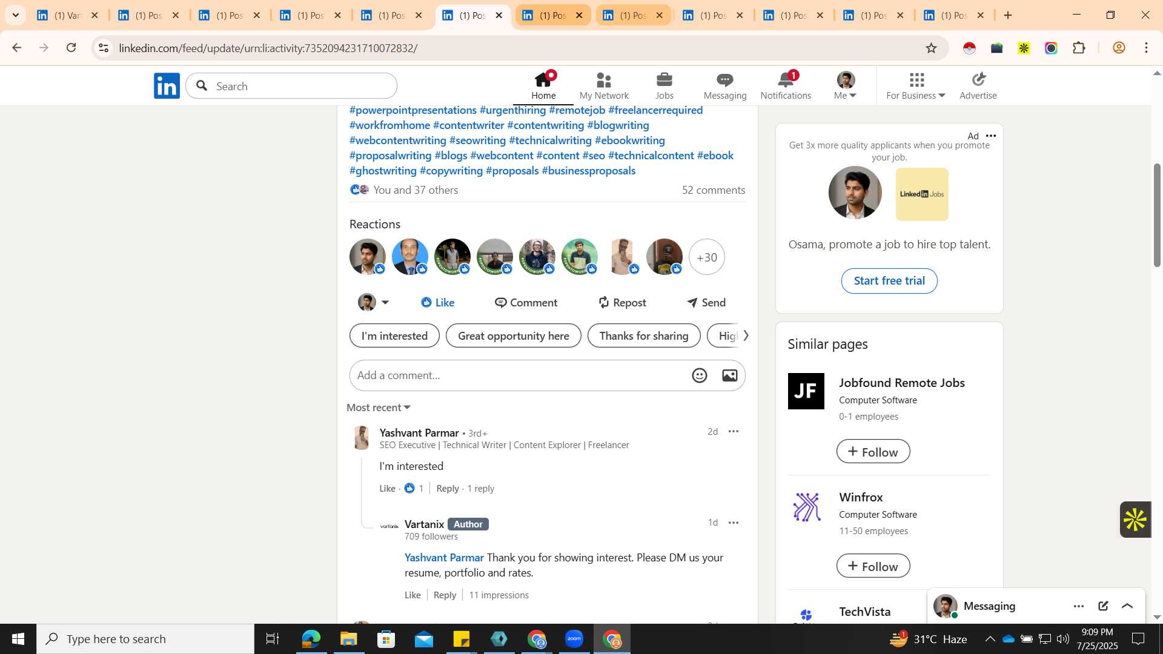Show more quick reply suggestions arrow
Image resolution: width=1163 pixels, height=654 pixels.
pyautogui.click(x=746, y=335)
